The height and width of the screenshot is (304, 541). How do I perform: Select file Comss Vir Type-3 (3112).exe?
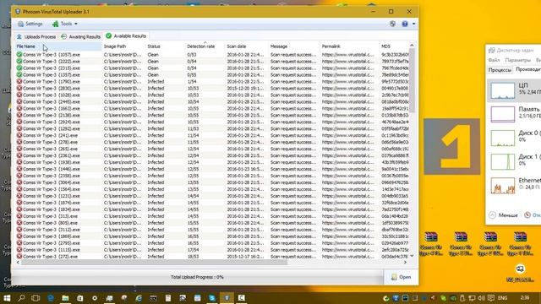[x=52, y=230]
